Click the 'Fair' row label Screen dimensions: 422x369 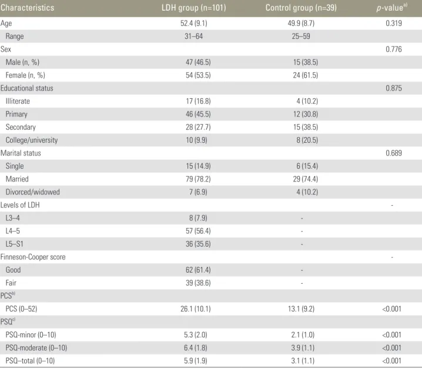[x=11, y=283]
